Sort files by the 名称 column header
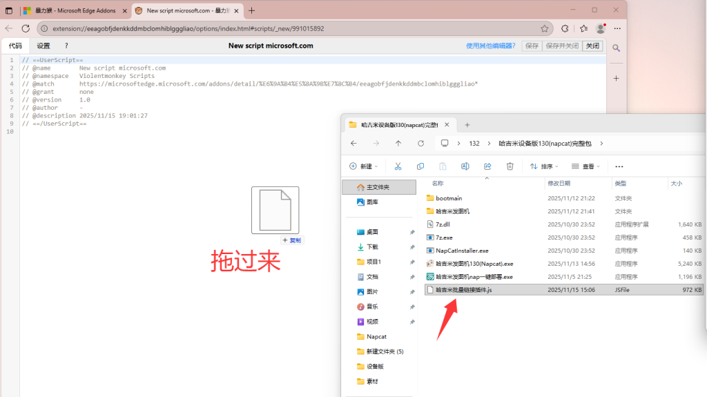Screen dimensions: 707x397 437,183
